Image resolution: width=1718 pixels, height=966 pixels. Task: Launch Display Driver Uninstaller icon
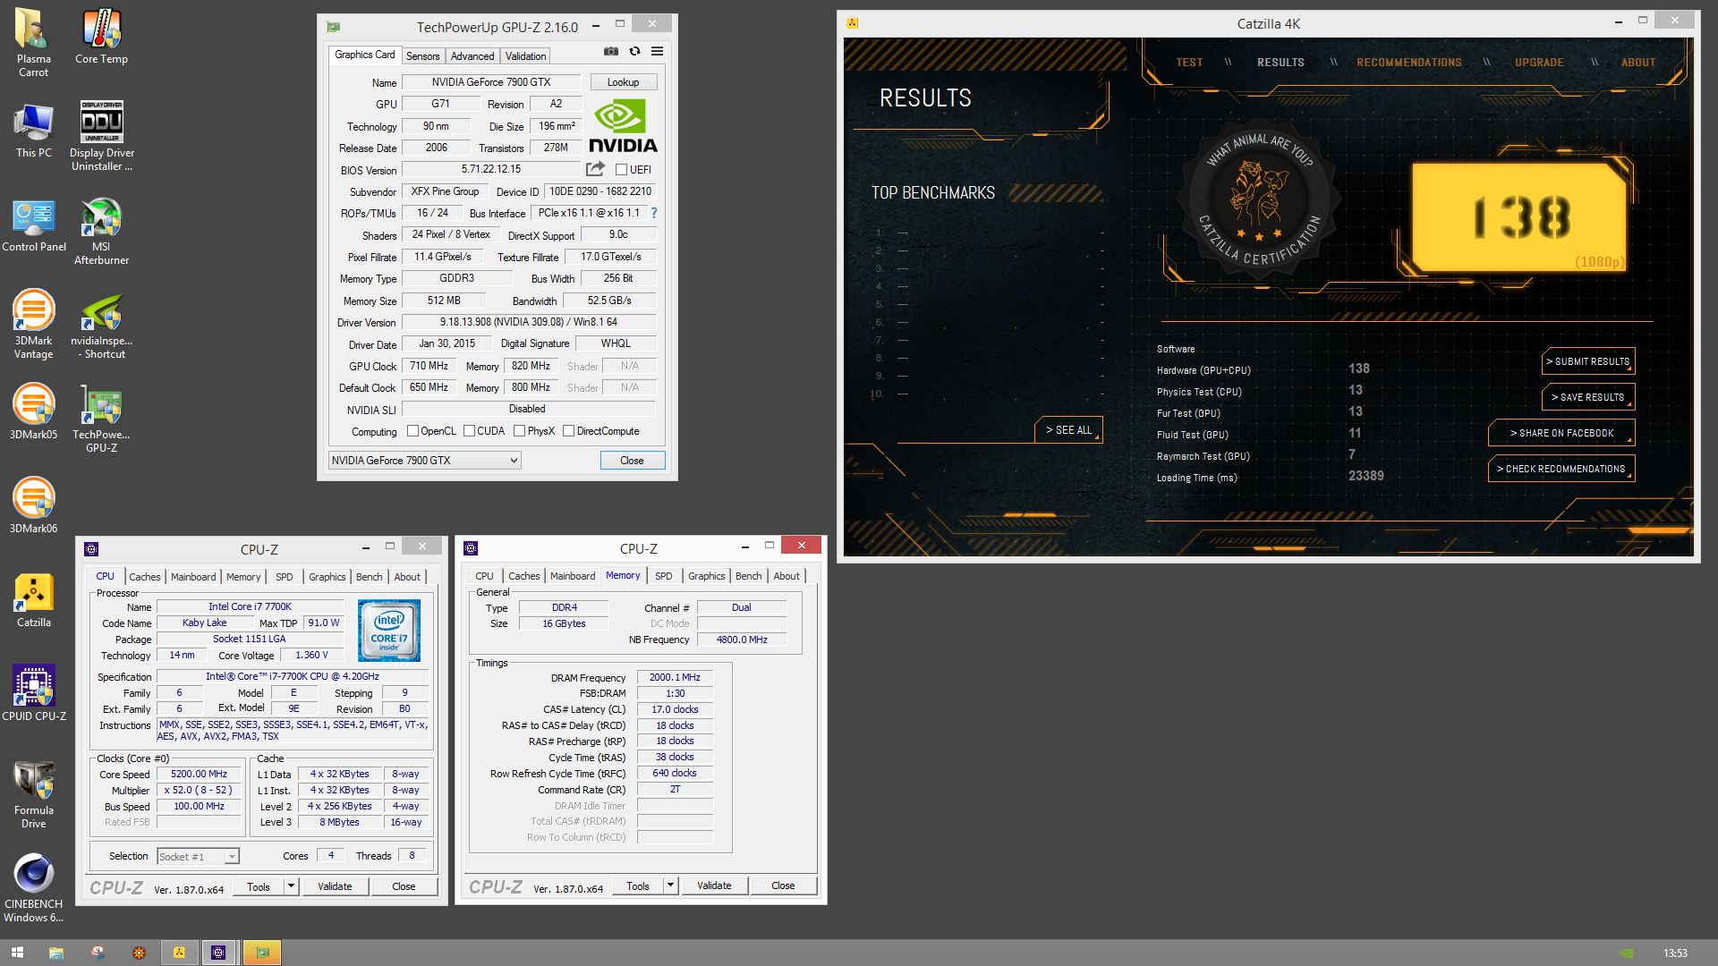[101, 136]
